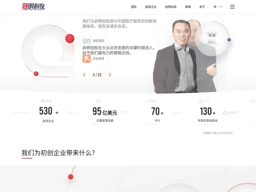Open the 投资企业 menu item

click(x=151, y=7)
